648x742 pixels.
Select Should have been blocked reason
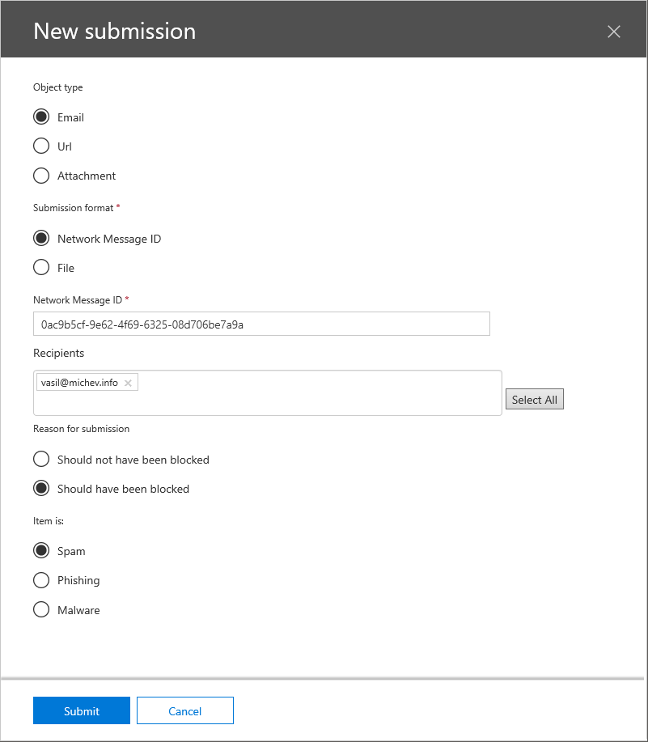[41, 489]
